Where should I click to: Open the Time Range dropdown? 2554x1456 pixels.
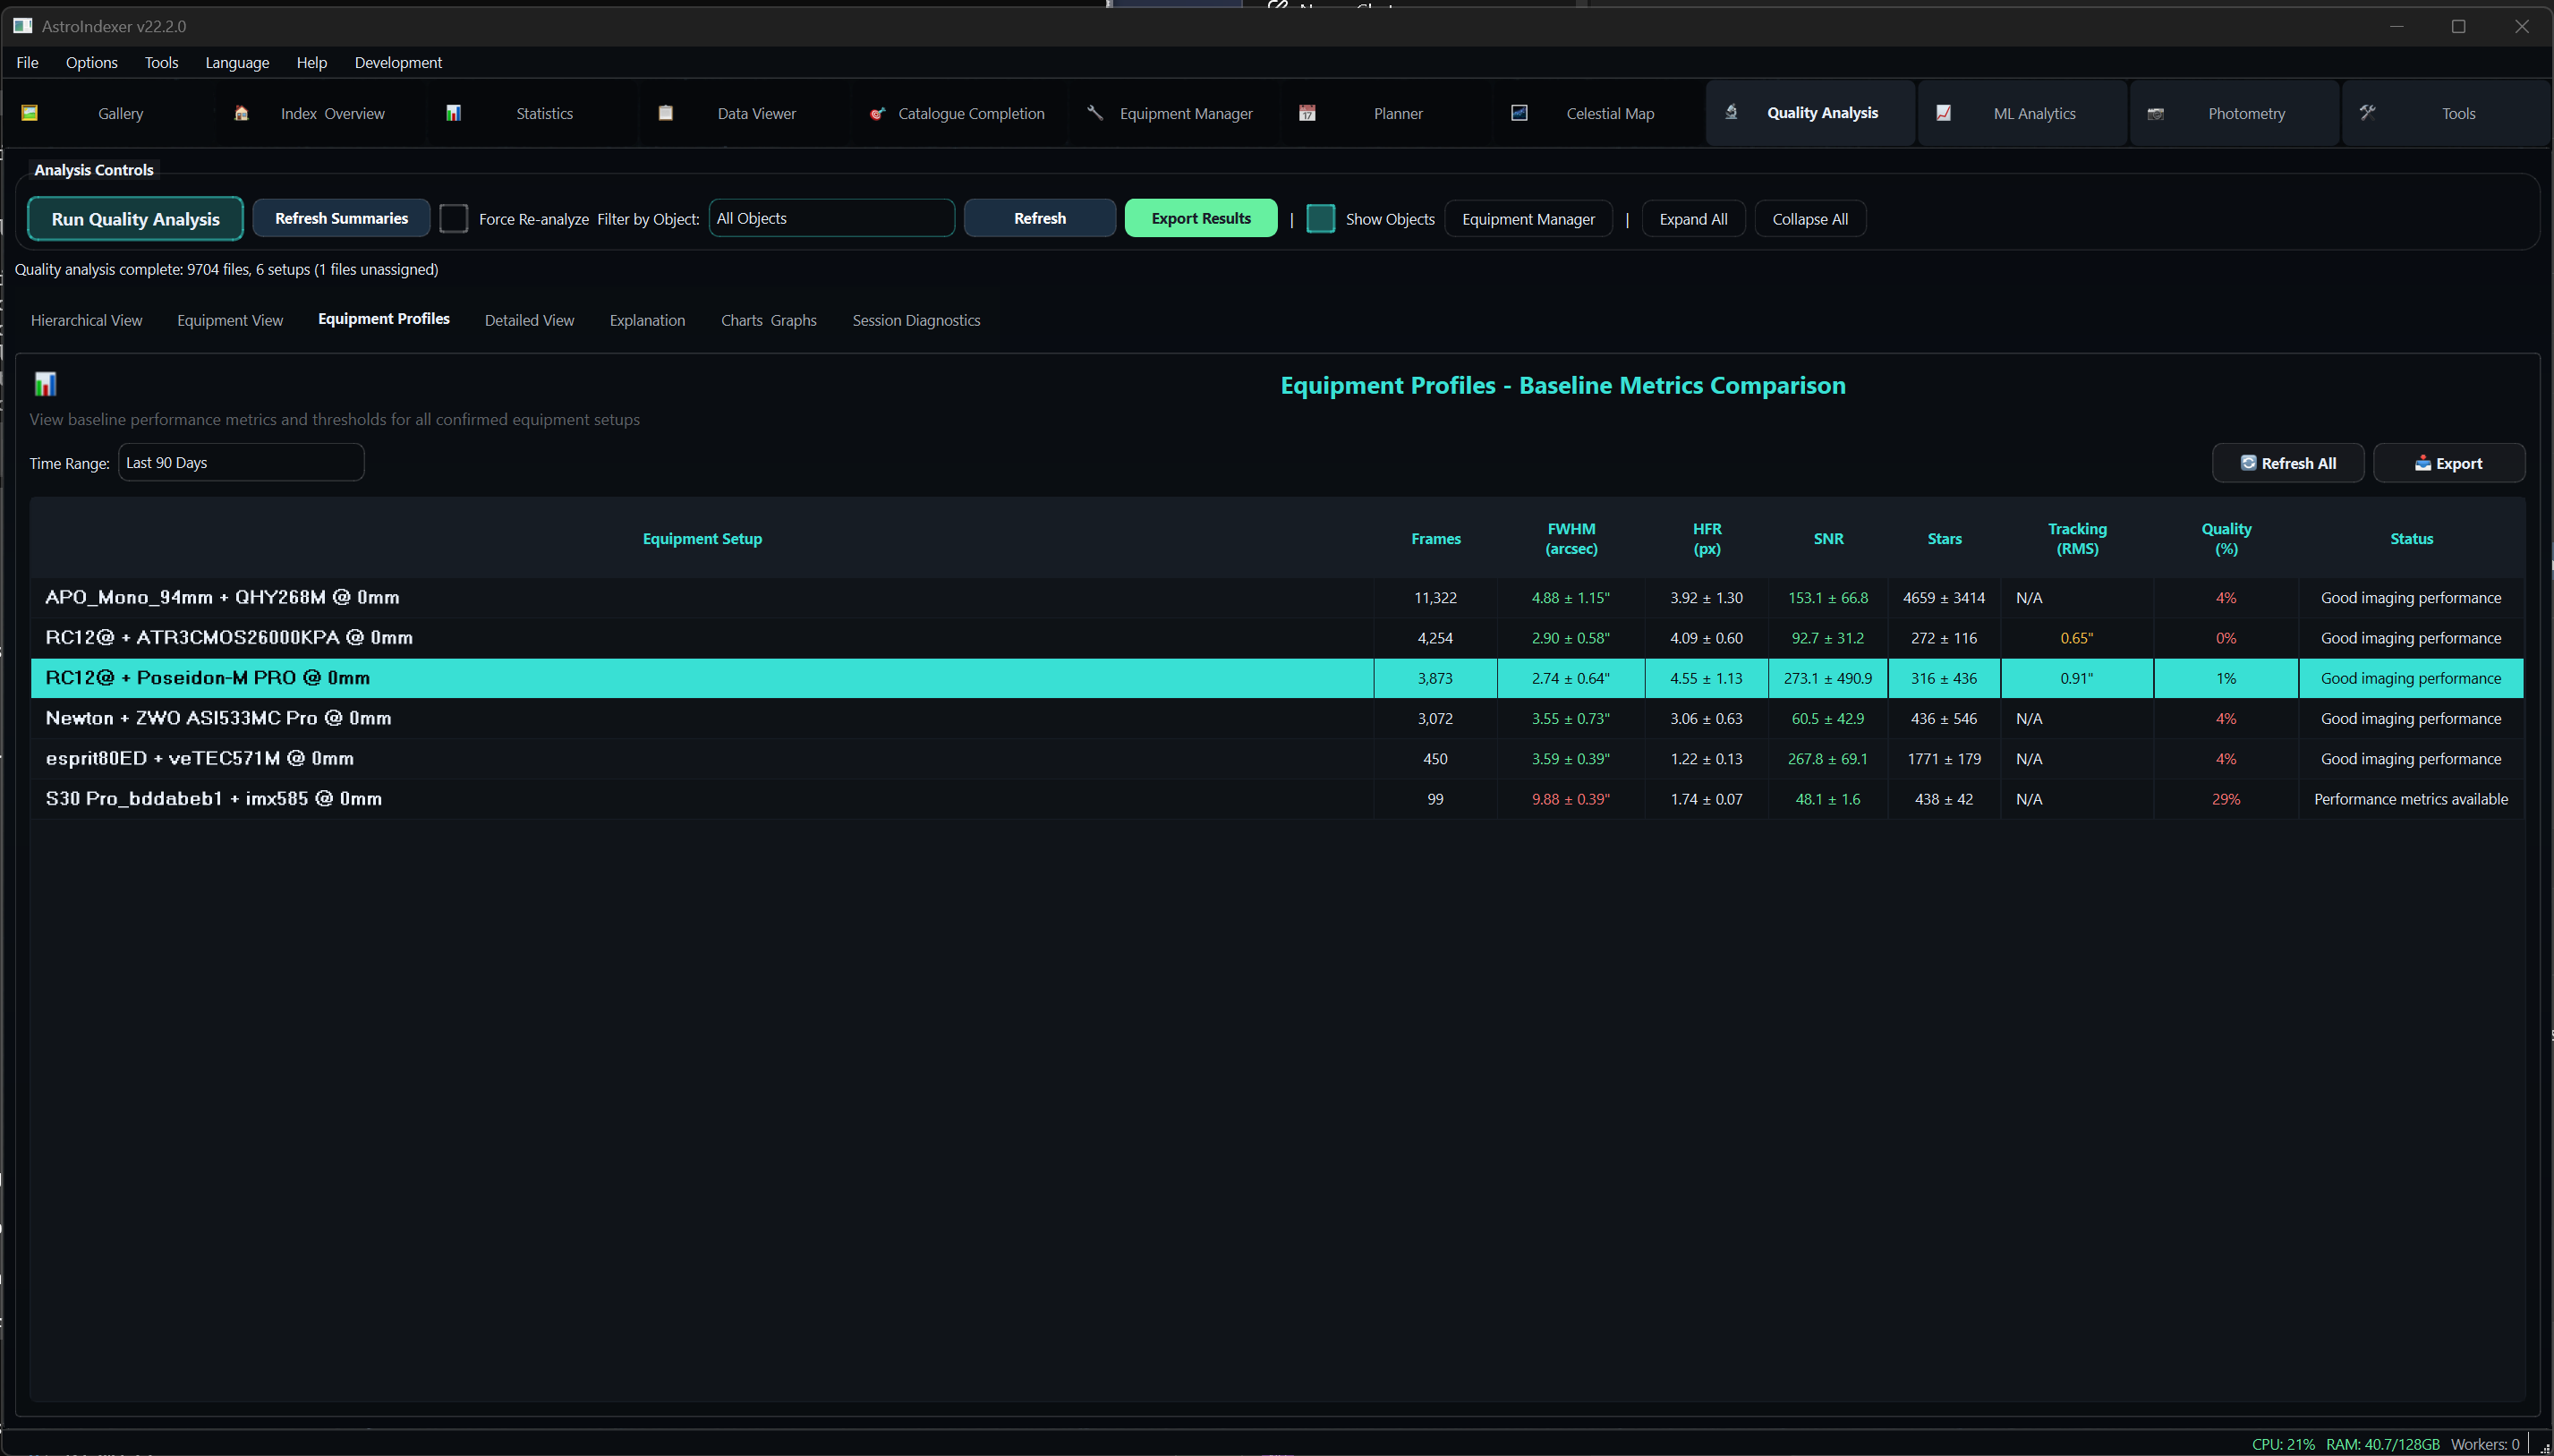coord(240,462)
